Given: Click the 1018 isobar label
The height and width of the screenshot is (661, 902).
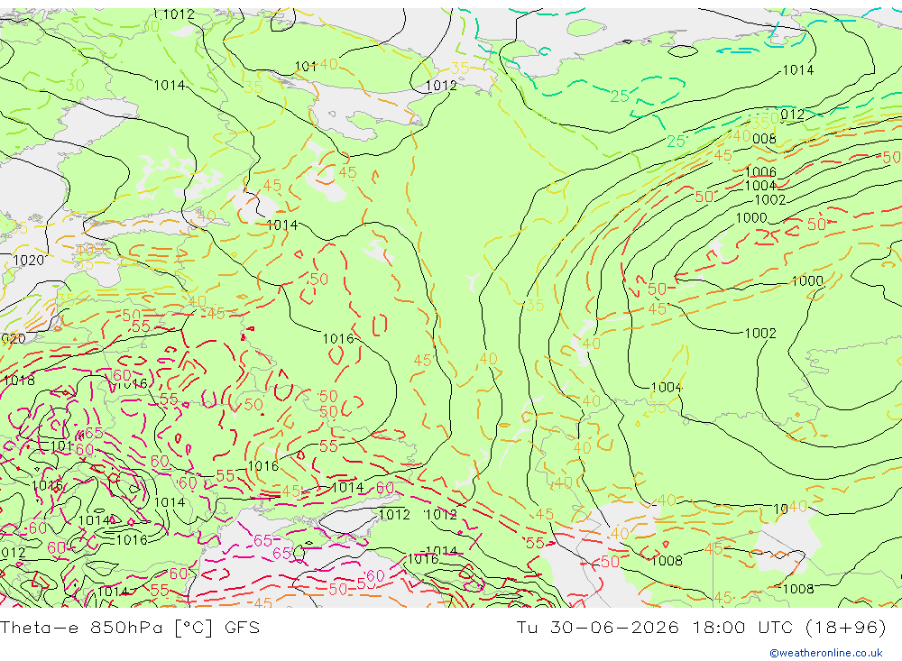Looking at the screenshot, I should [x=19, y=381].
